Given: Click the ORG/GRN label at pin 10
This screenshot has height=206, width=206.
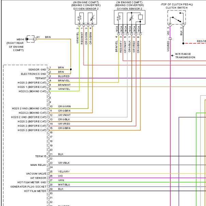Looking at the screenshot, I should pyautogui.click(x=64, y=107).
